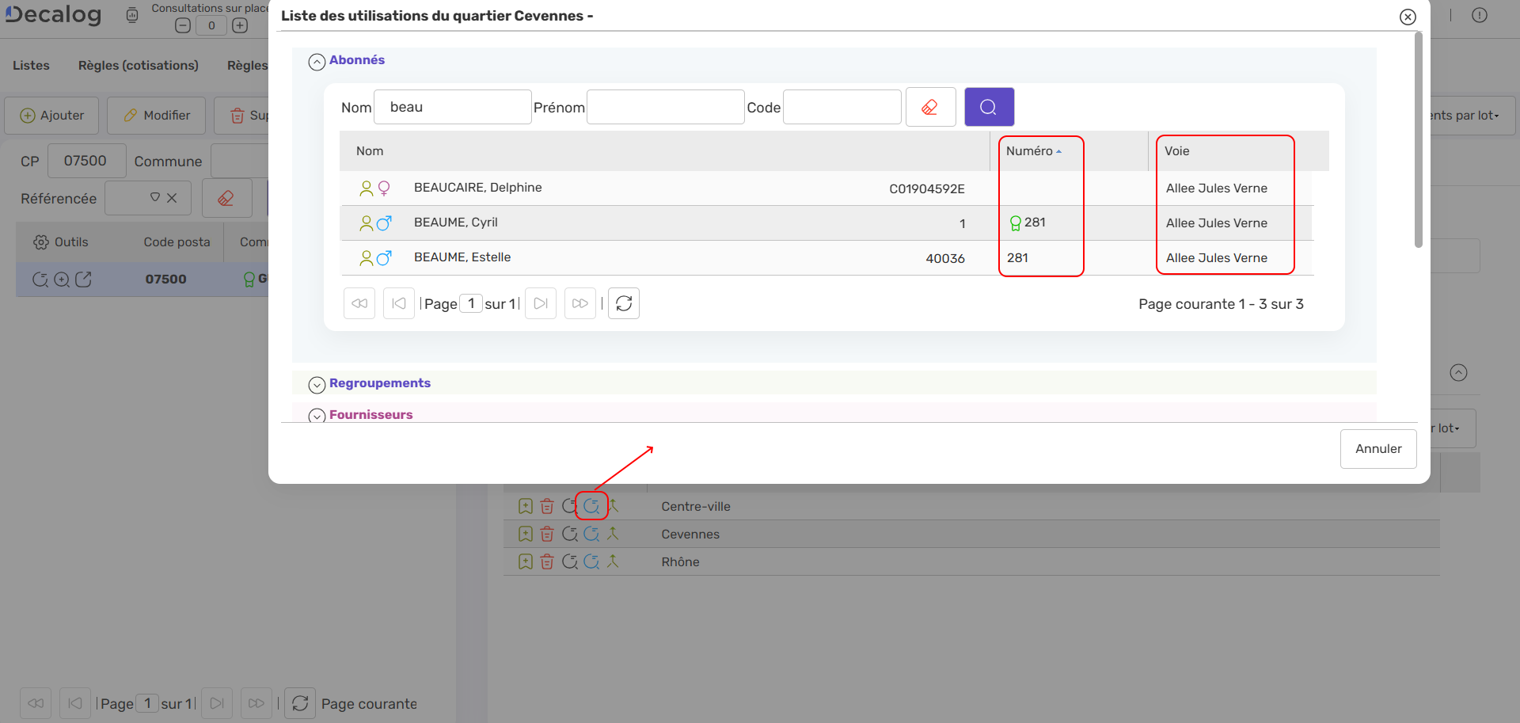Open usage list icon for Centre-ville row
The image size is (1520, 723).
click(591, 506)
